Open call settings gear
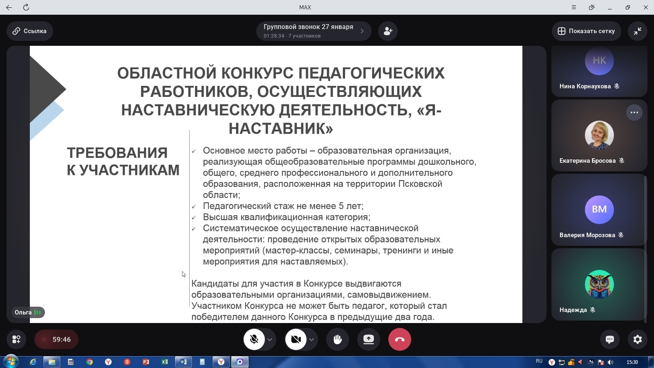Viewport: 654px width, 368px height. pyautogui.click(x=637, y=339)
